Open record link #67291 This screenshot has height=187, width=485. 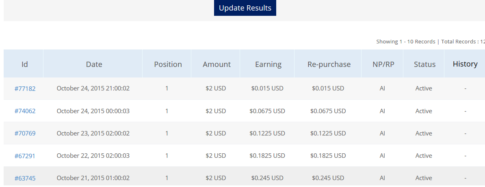click(25, 156)
